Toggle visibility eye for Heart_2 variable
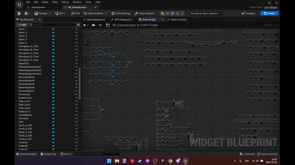Image resolution: width=295 pixels, height=165 pixels. [x=77, y=33]
